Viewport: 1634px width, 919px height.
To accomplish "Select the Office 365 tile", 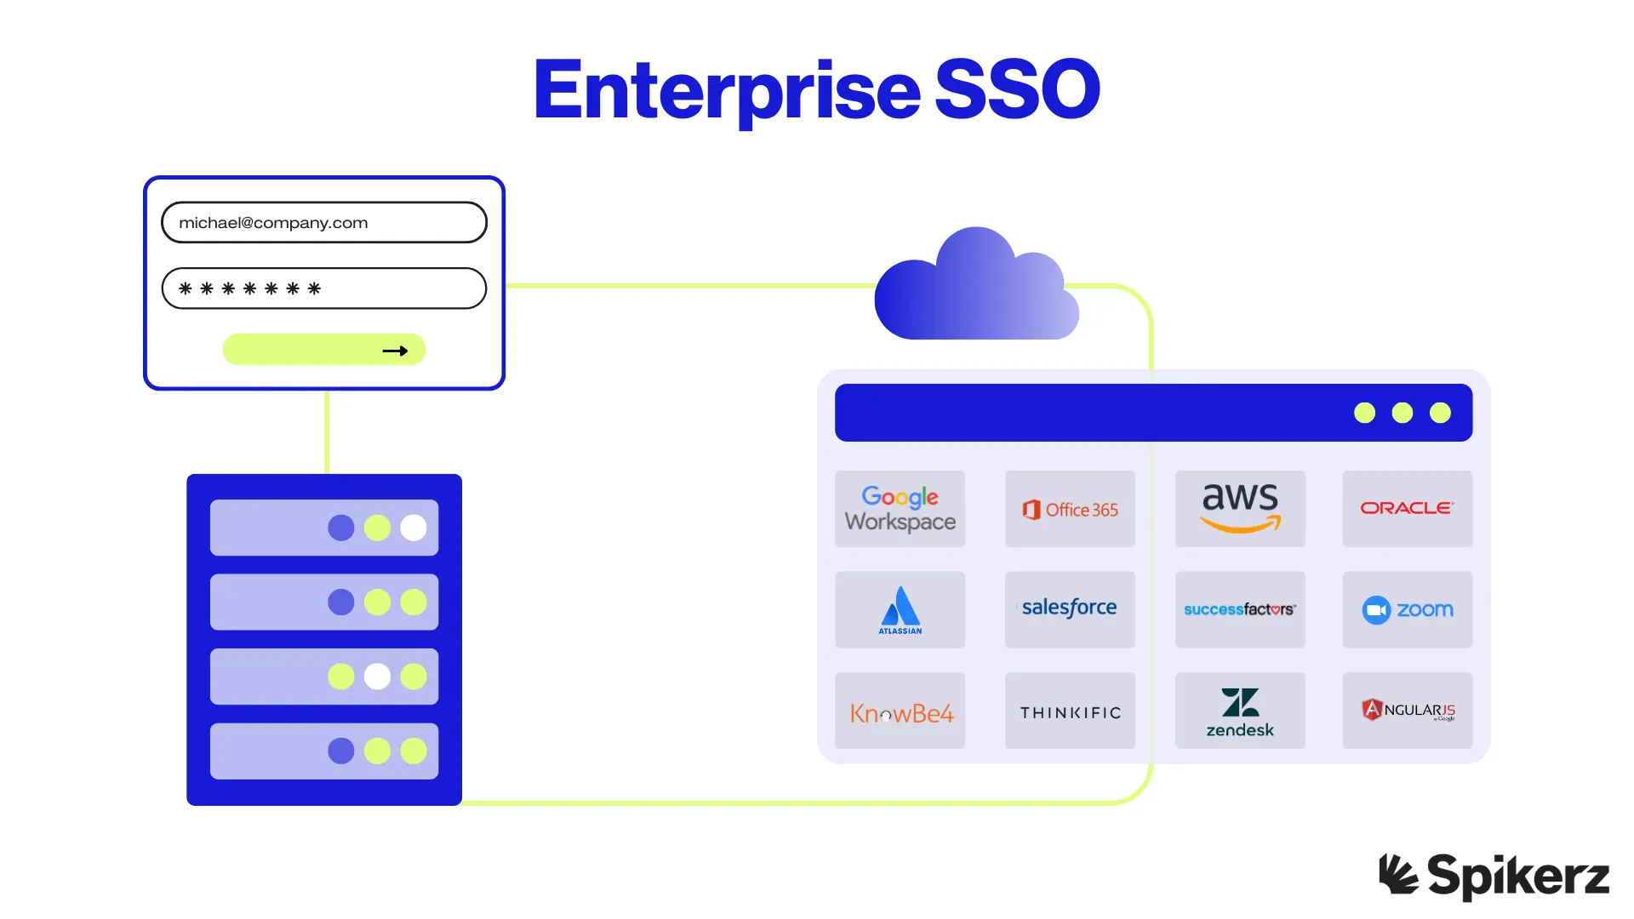I will point(1070,509).
